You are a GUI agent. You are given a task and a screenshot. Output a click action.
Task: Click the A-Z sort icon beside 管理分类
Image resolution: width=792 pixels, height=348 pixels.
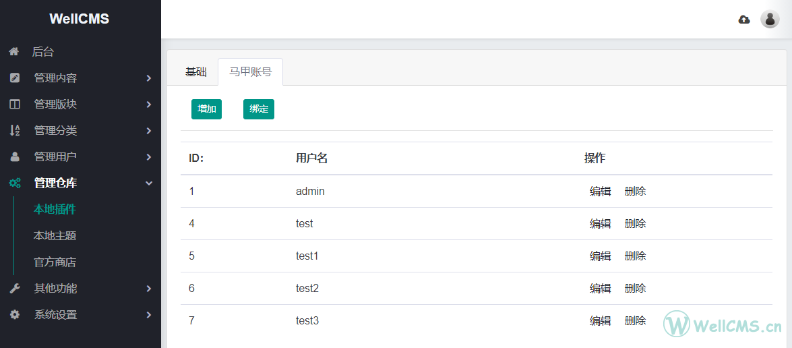coord(15,130)
